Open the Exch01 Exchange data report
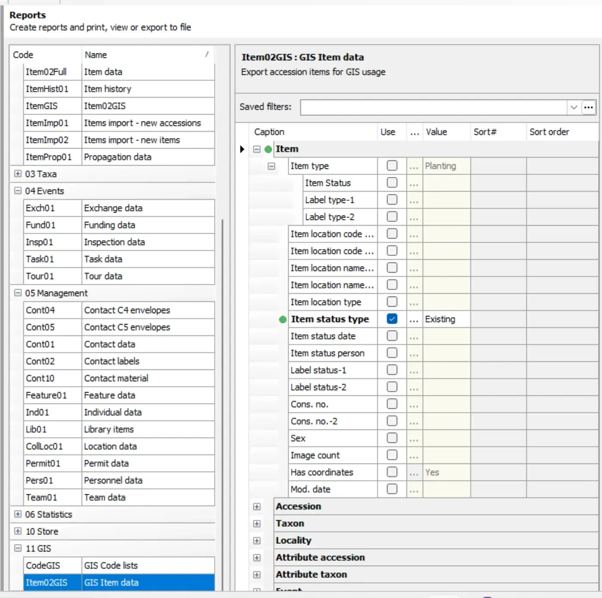Screen dimensions: 602x598 pos(119,208)
